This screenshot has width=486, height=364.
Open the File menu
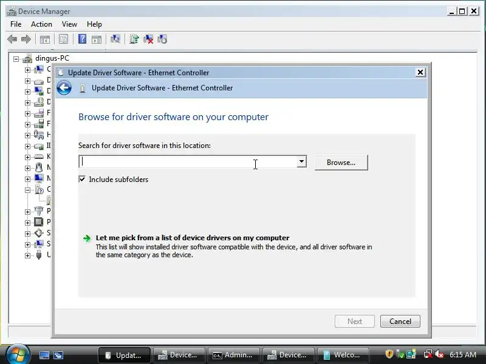coord(16,24)
